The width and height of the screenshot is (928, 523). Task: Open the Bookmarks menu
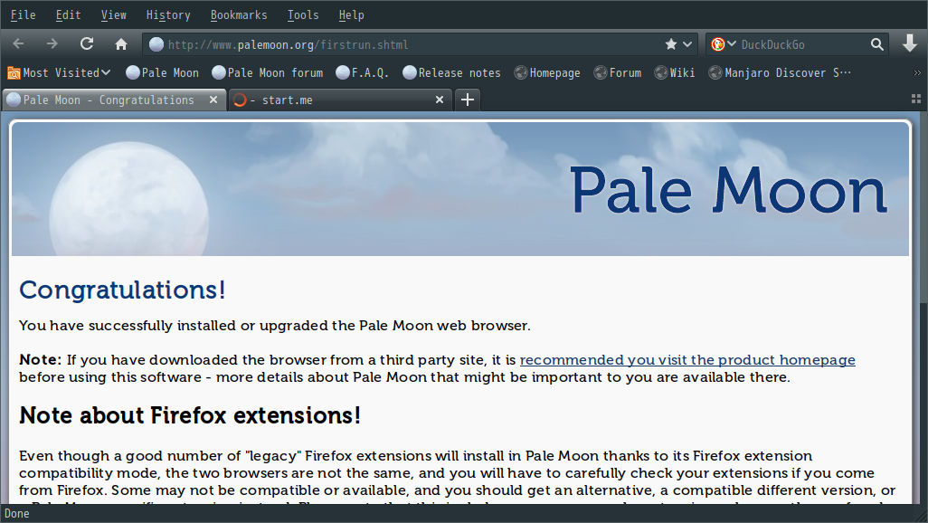[x=239, y=14]
